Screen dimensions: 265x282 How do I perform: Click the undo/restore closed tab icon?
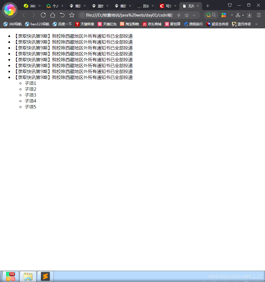pos(62,15)
